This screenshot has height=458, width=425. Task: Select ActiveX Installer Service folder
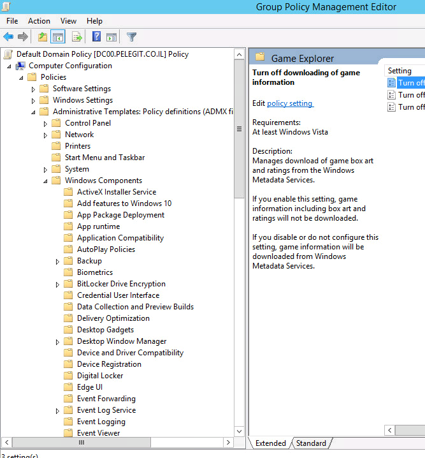pyautogui.click(x=117, y=192)
